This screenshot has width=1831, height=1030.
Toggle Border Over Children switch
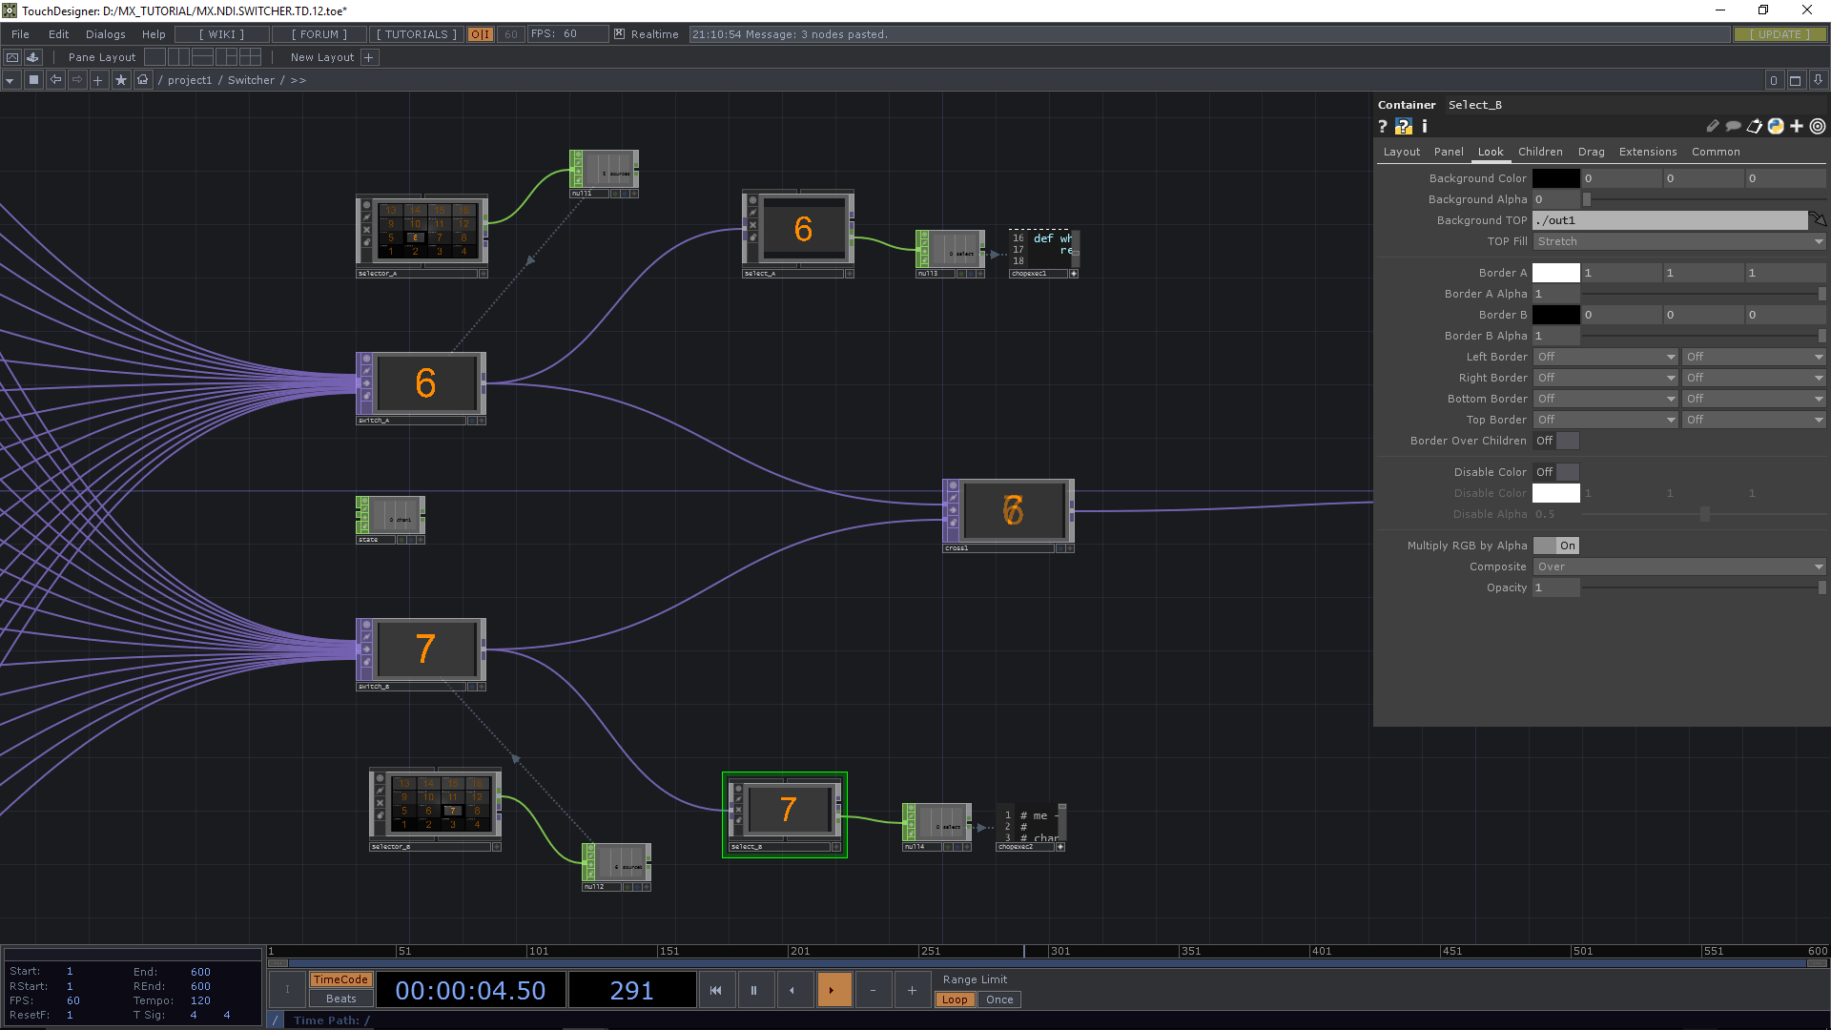pyautogui.click(x=1556, y=441)
